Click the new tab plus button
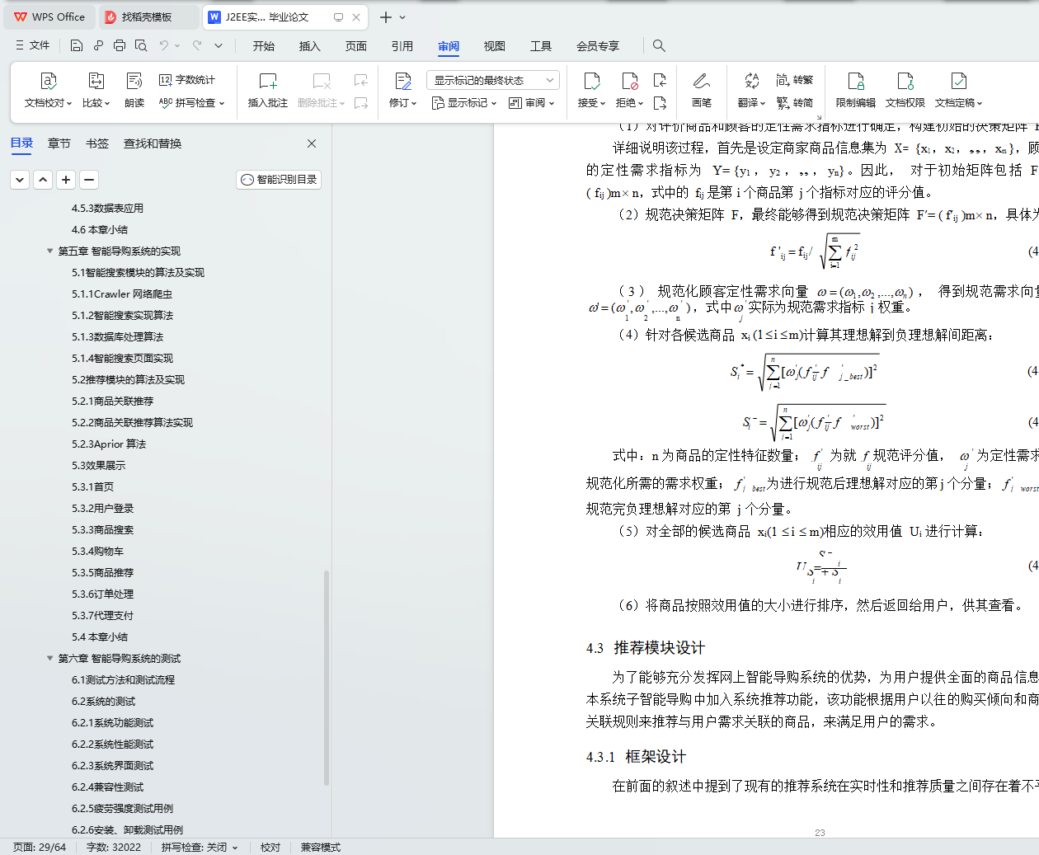 point(385,16)
